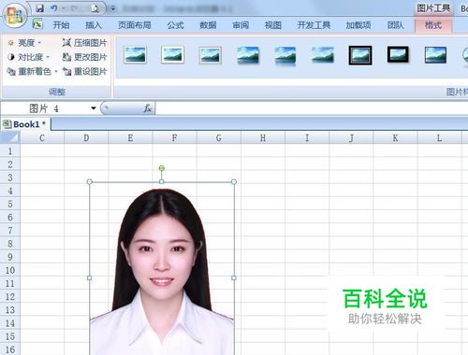Select the 格式 picture tools tab
This screenshot has height=355, width=468.
point(433,25)
